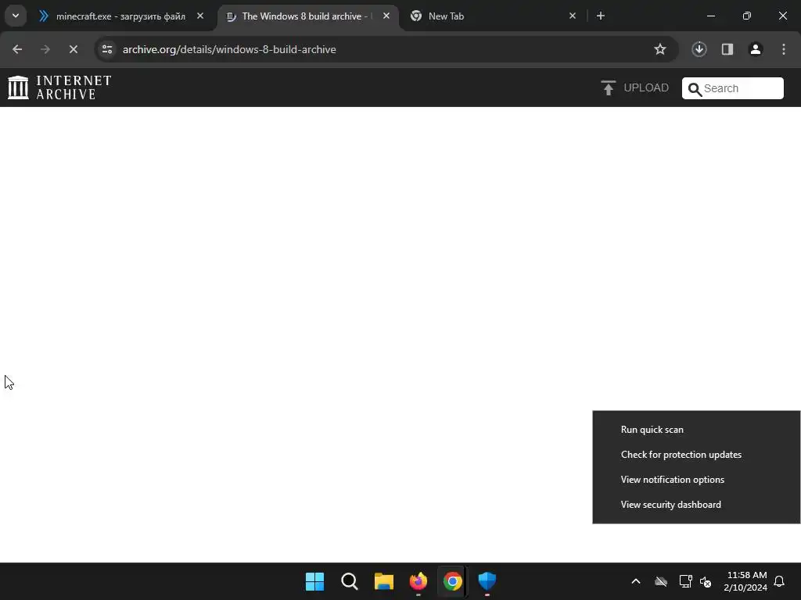Open the Chrome profile icon
The height and width of the screenshot is (600, 801).
point(756,49)
